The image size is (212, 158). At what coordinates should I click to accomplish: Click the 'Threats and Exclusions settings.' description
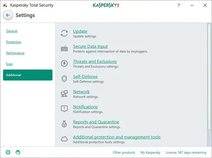[96, 67]
